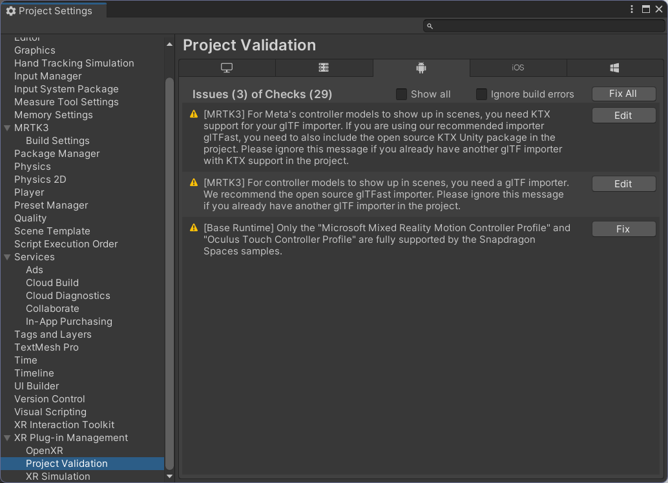Click the Project Settings gear icon

pyautogui.click(x=10, y=11)
